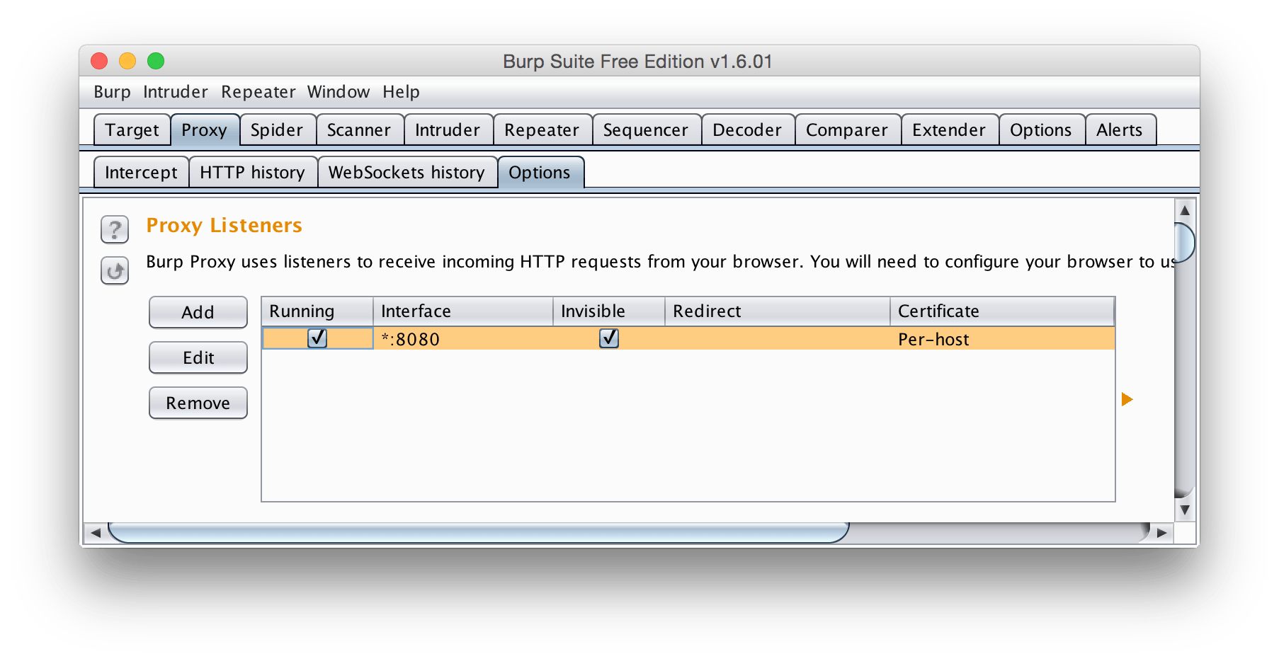Image resolution: width=1279 pixels, height=661 pixels.
Task: Click the horizontal scrollbar right arrow
Action: 1161,533
